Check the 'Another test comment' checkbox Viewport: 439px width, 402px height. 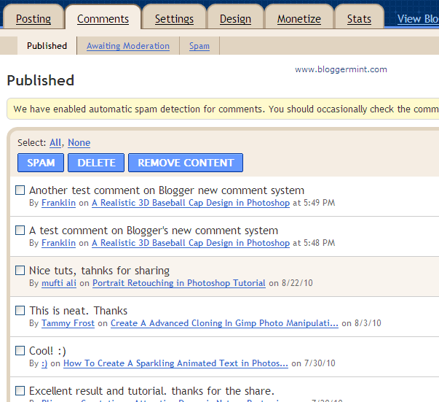20,190
